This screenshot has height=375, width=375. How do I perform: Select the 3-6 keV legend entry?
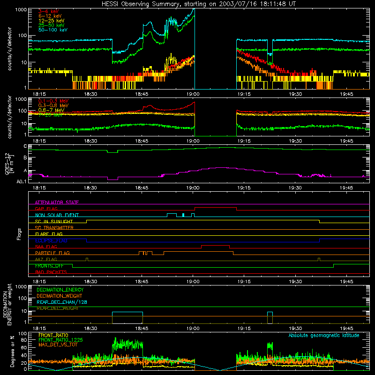coord(49,11)
